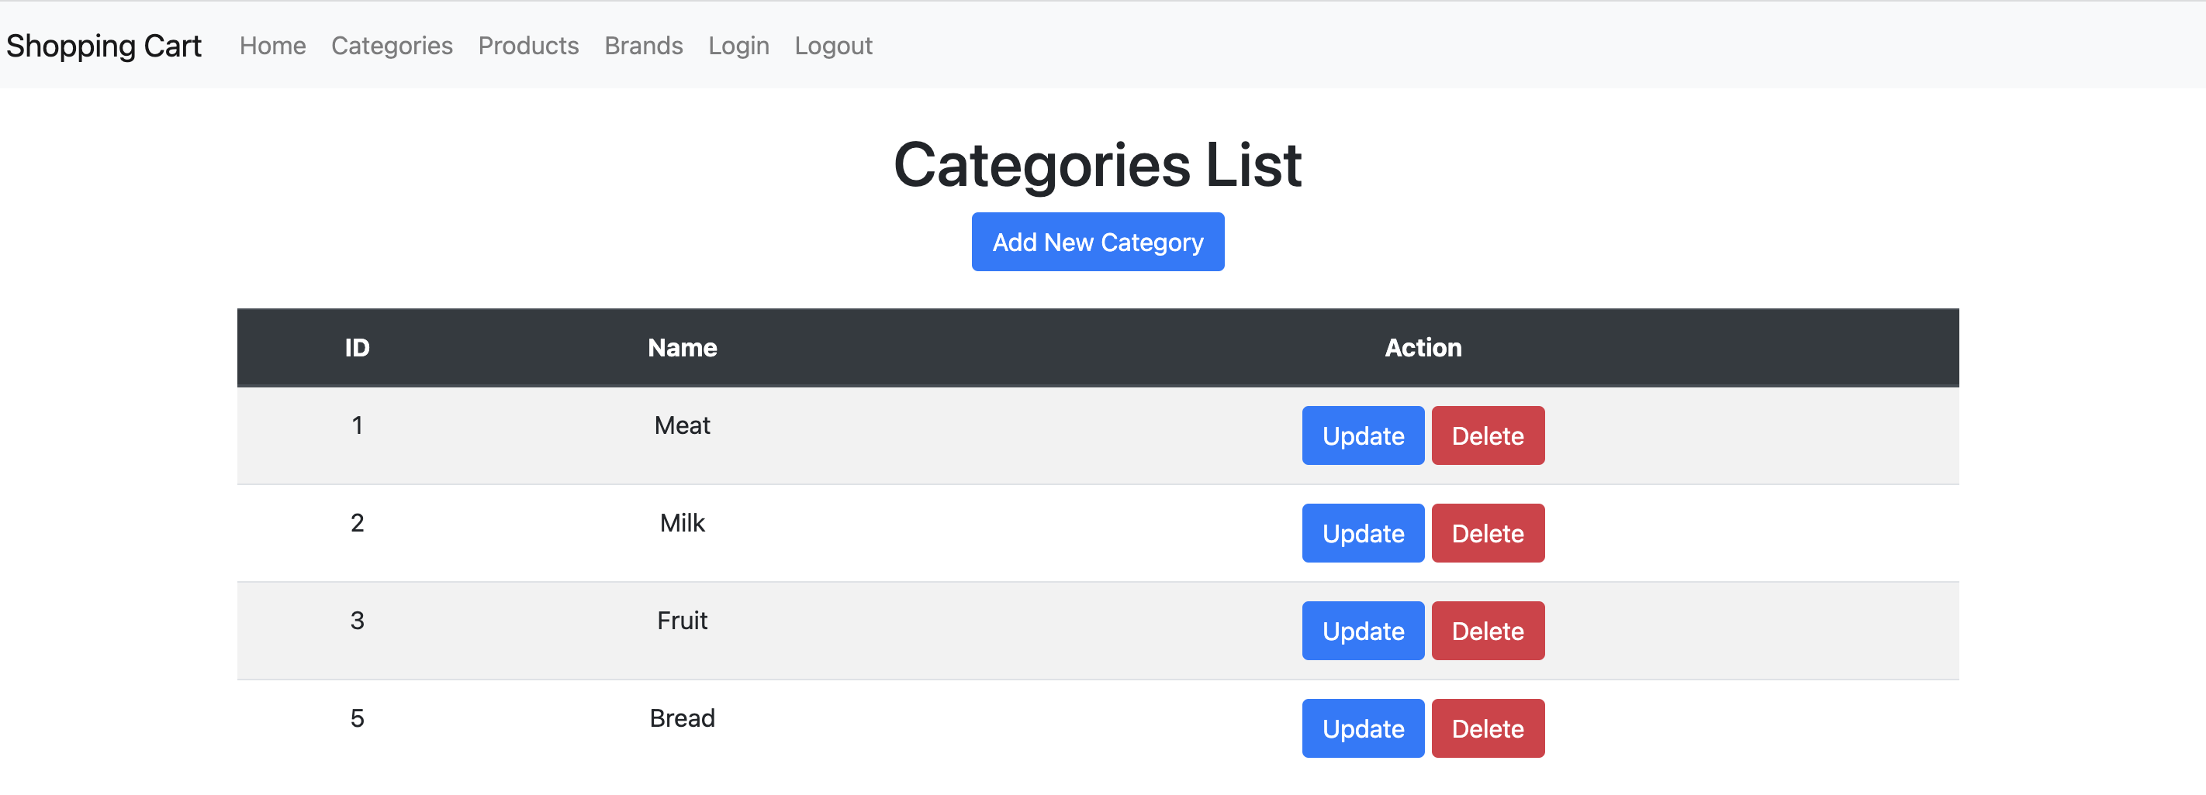Select the Categories menu item
The image size is (2206, 795).
(392, 46)
